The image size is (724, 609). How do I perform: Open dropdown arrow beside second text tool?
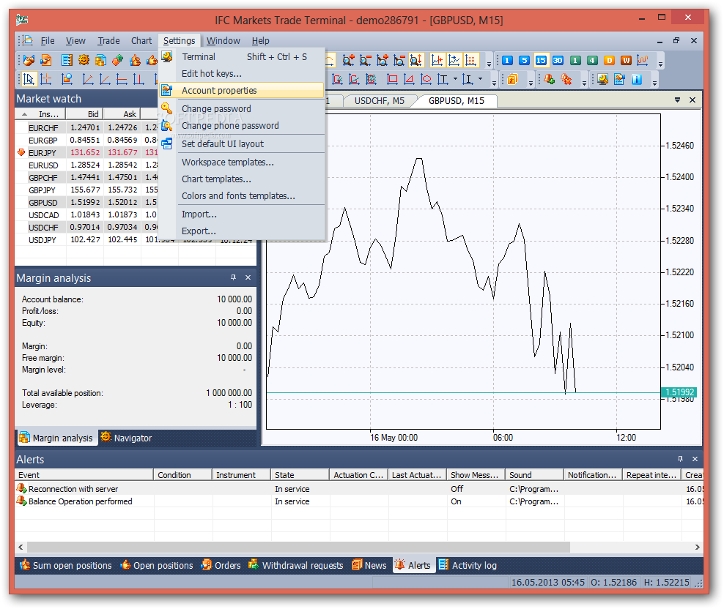(480, 79)
